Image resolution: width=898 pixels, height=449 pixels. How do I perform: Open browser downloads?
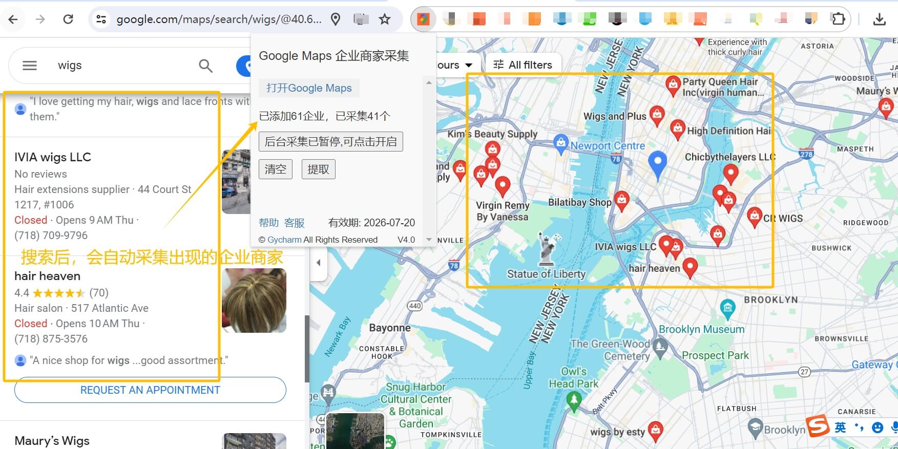pos(879,19)
